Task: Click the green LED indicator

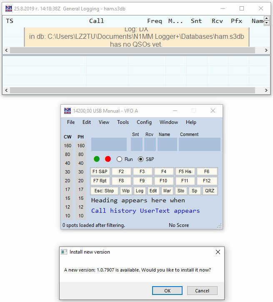Action: click(x=97, y=159)
